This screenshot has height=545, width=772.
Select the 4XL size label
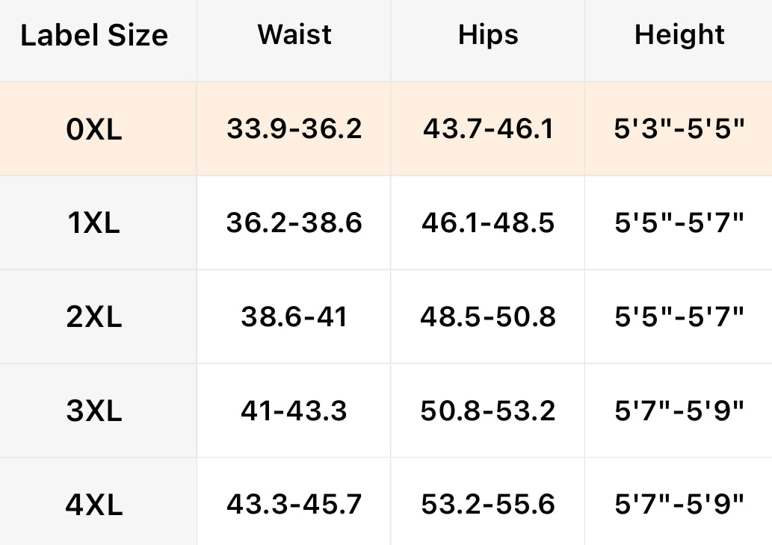(x=94, y=505)
